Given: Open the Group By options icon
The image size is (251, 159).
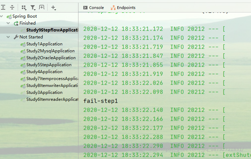Looking at the screenshot, I should pos(24,8).
